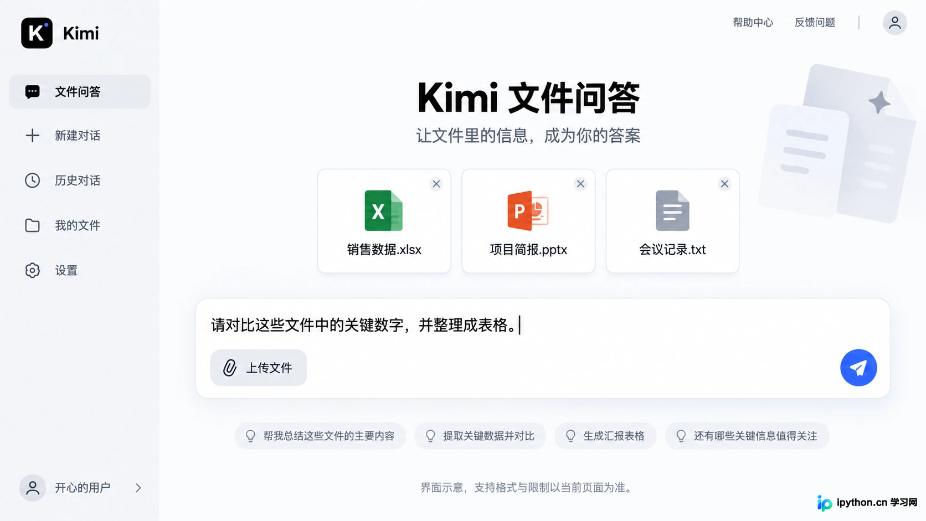
Task: Select suggestion 还有哪些关键信息值得关注
Action: pos(747,436)
